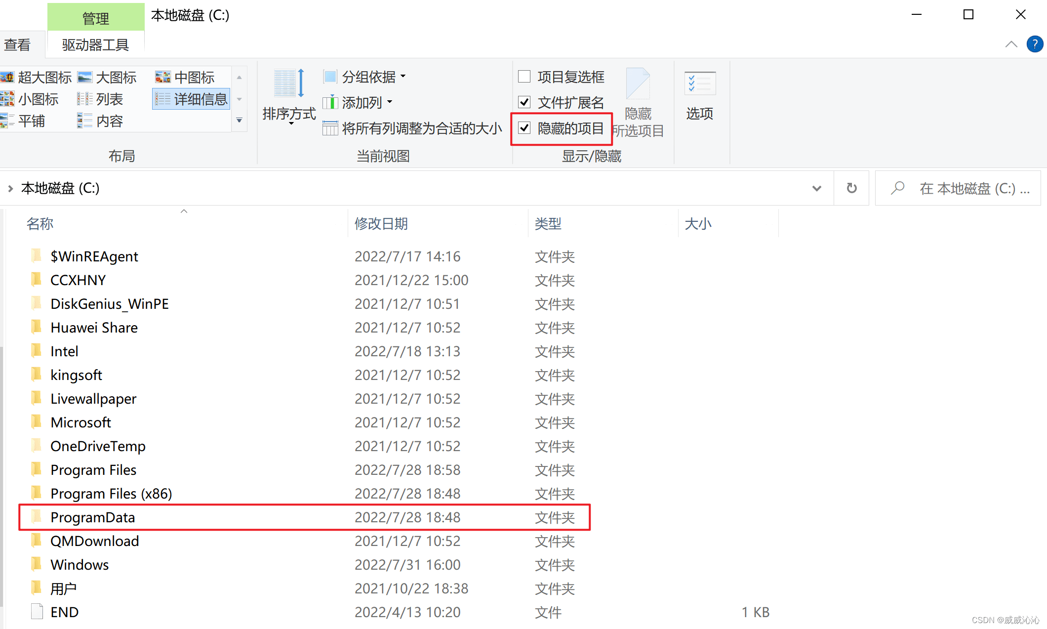Image resolution: width=1047 pixels, height=629 pixels.
Task: Click the refresh icon beside address bar
Action: [x=851, y=188]
